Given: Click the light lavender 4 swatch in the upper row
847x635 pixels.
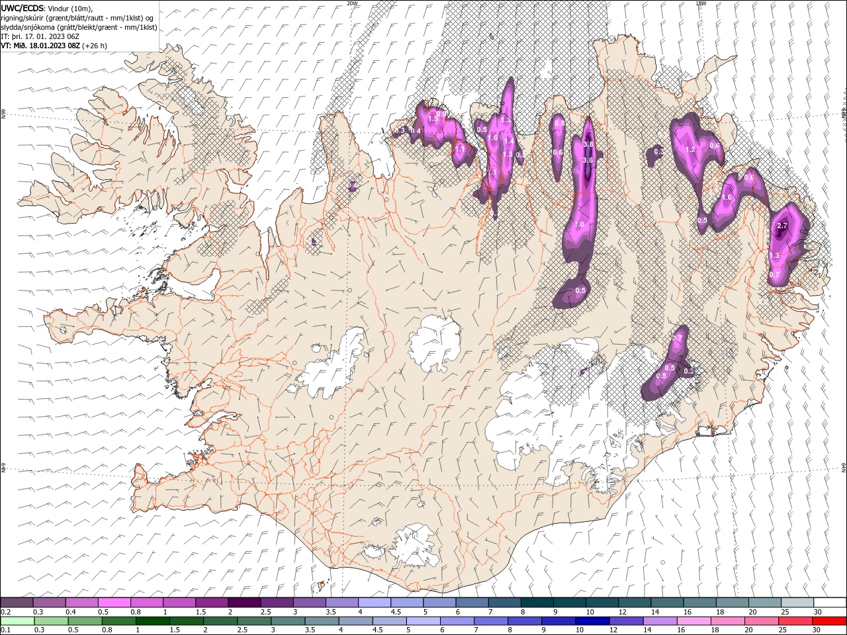Looking at the screenshot, I should (x=374, y=603).
